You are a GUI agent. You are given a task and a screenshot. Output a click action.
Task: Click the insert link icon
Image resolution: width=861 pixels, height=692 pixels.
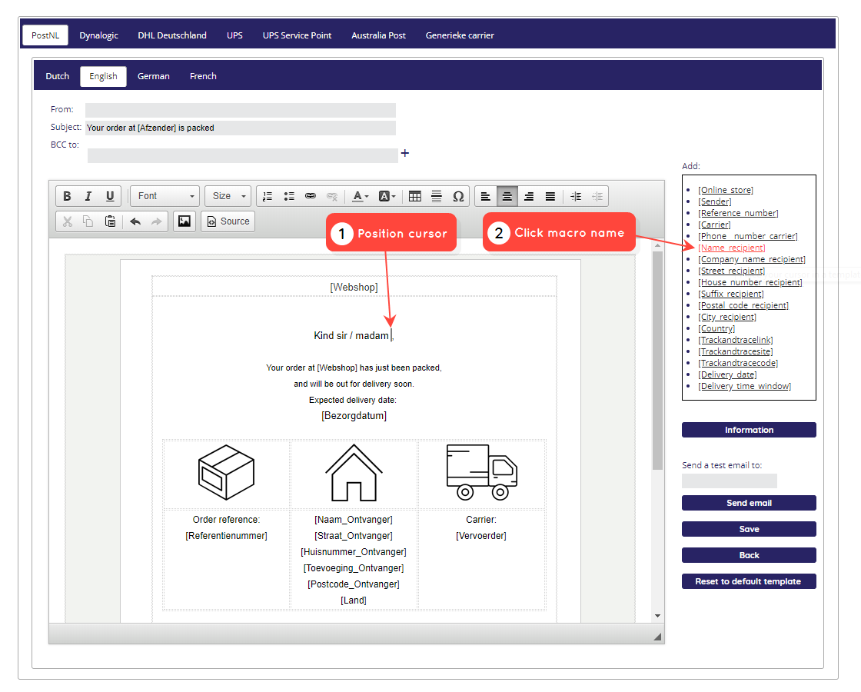[311, 196]
